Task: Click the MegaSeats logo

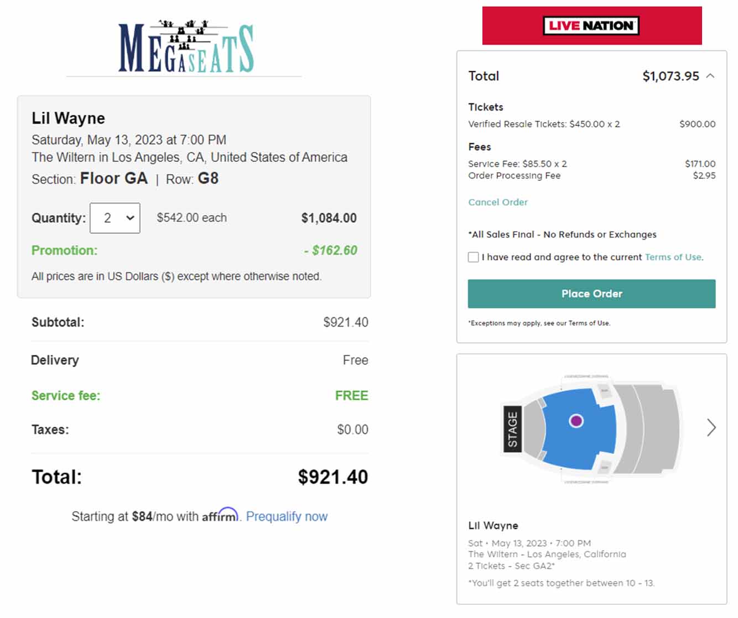Action: click(x=186, y=47)
